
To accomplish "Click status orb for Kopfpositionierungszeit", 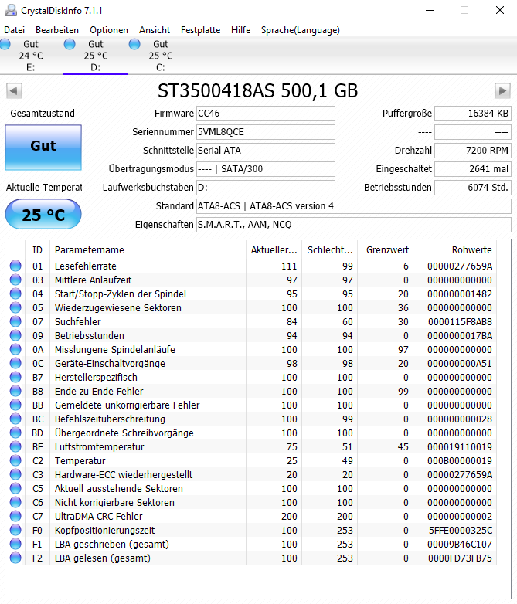I will (15, 530).
